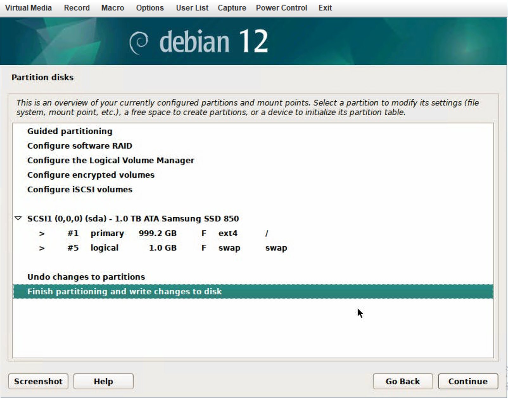Click the Macro menu item
508x398 pixels.
[112, 8]
